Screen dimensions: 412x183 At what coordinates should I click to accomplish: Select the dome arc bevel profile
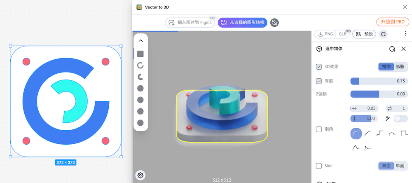click(392, 134)
